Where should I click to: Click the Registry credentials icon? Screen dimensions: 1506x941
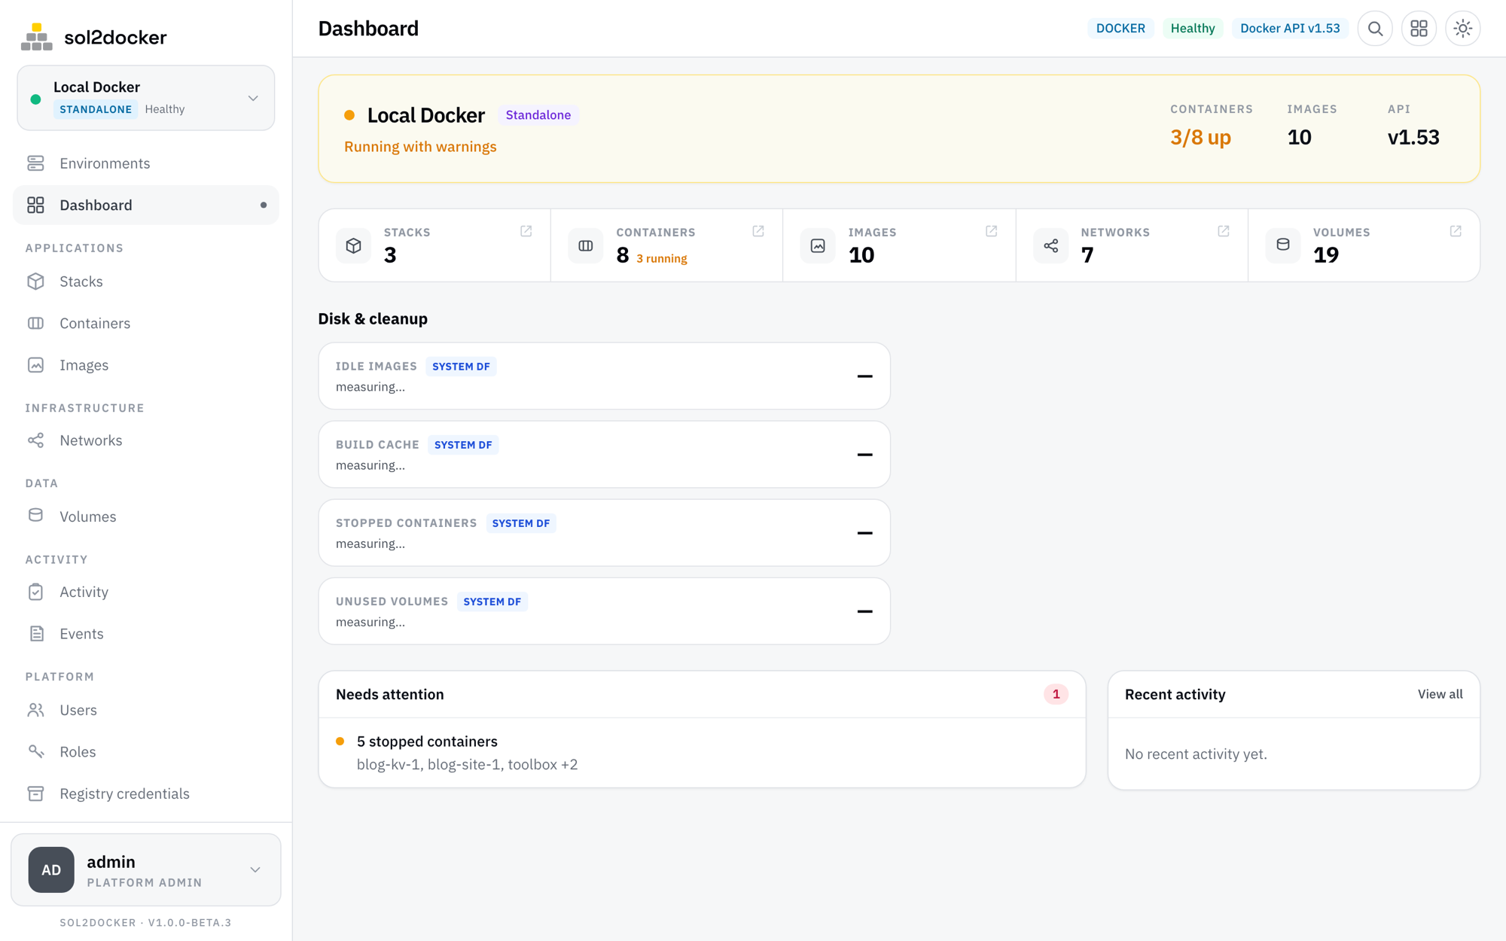pos(35,793)
